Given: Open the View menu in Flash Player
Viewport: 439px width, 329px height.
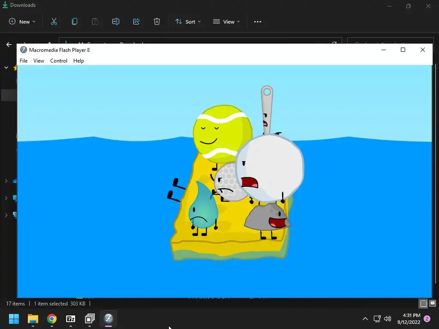Looking at the screenshot, I should click(39, 61).
